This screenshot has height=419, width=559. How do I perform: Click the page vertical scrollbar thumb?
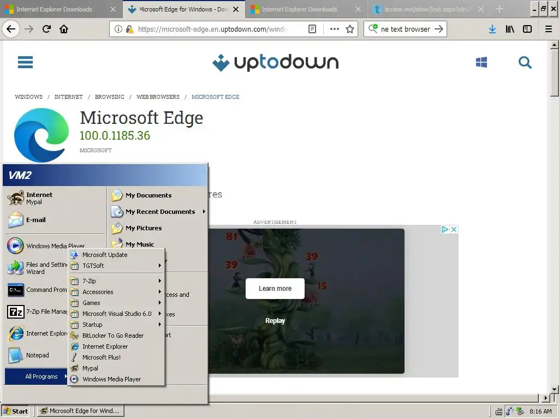coord(555,73)
